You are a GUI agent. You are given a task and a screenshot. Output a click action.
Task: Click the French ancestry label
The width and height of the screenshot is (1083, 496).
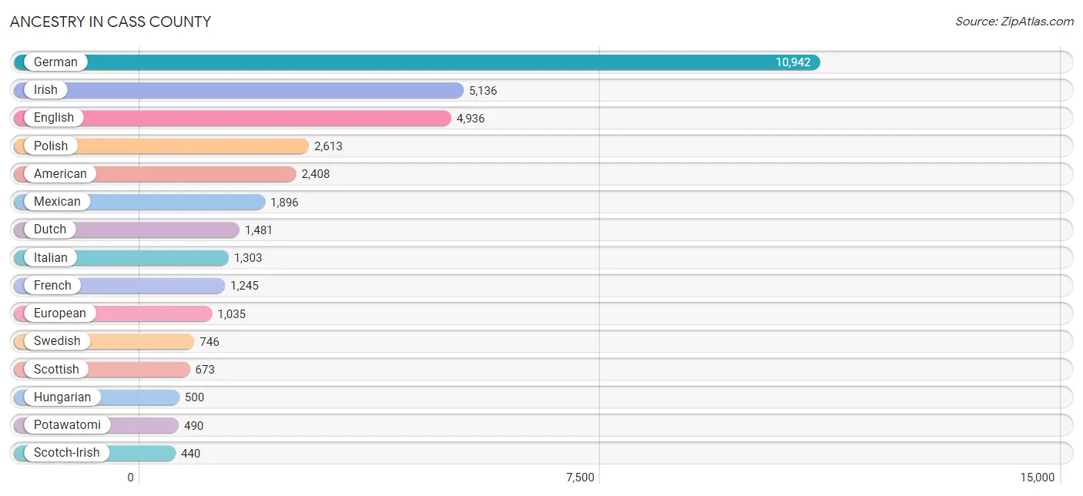(52, 285)
